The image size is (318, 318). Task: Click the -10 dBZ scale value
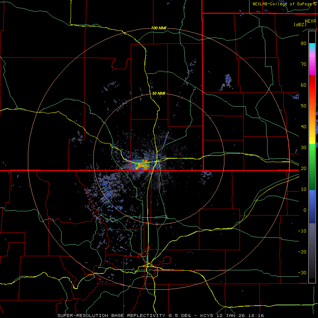[x=302, y=231]
